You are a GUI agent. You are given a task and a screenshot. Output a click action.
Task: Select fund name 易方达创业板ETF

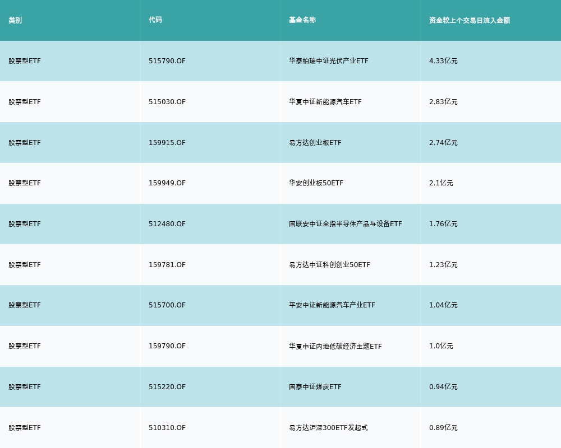click(315, 143)
